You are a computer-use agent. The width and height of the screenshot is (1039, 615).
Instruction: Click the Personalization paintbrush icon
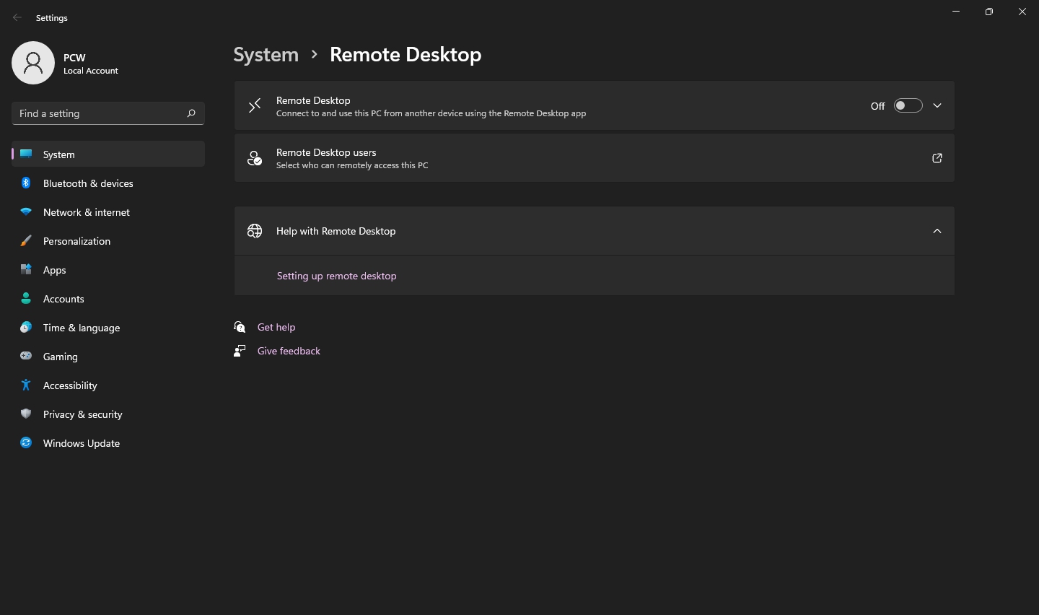26,241
